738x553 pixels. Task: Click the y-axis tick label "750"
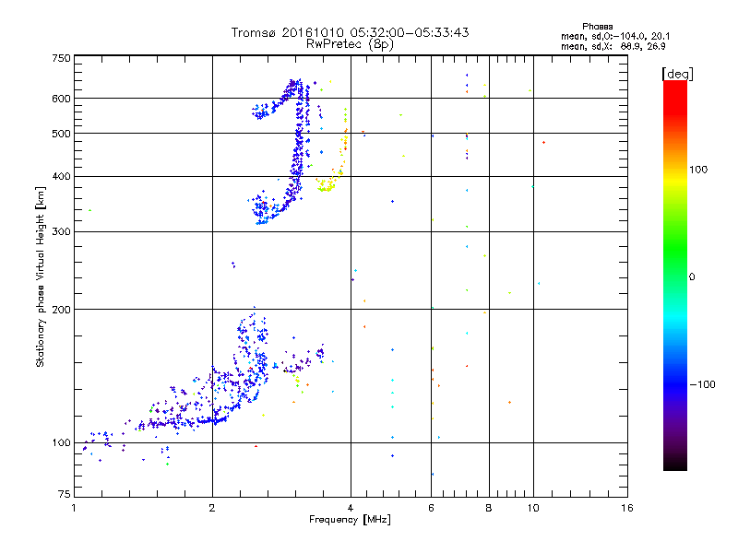[x=61, y=58]
